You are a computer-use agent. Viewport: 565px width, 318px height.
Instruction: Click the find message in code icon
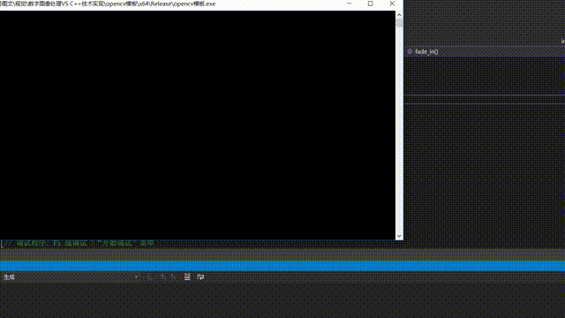point(149,276)
